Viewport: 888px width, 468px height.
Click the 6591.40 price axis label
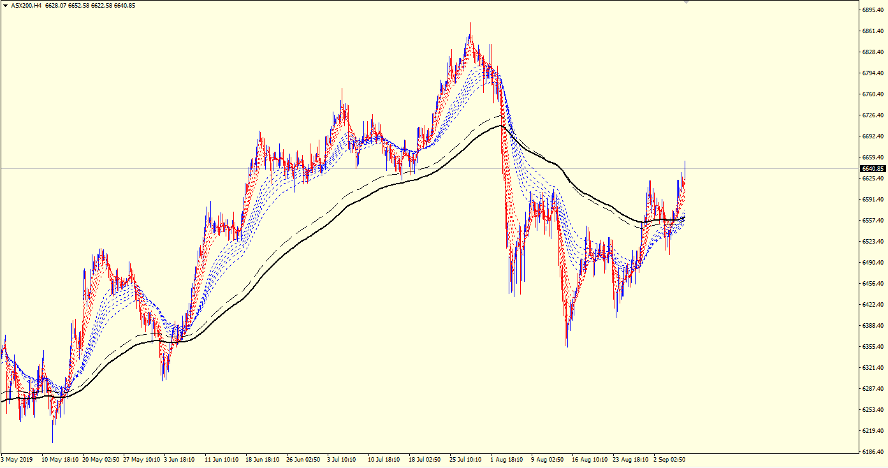[x=872, y=200]
